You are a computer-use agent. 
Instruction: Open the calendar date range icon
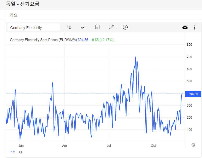pos(98,27)
